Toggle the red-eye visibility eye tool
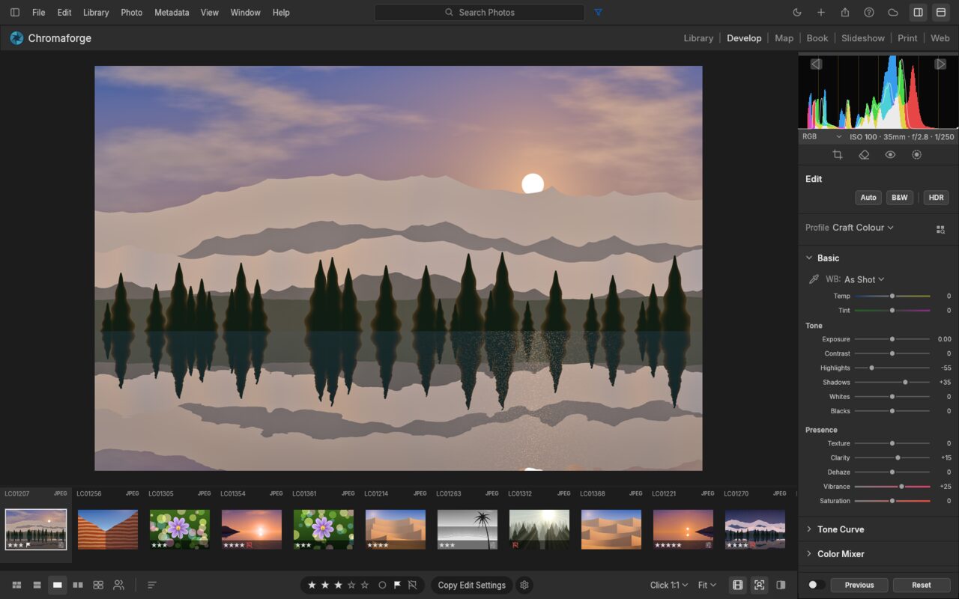 890,155
